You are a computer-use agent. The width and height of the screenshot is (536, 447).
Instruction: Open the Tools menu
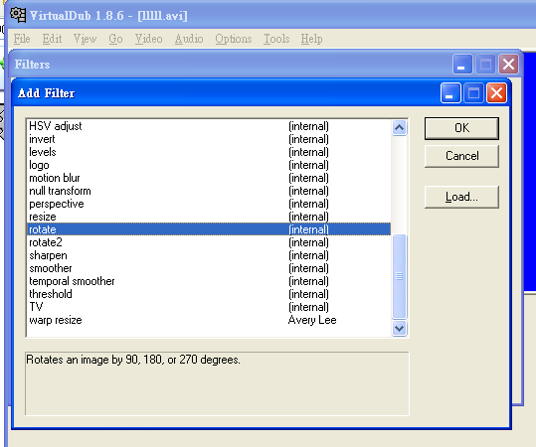point(276,39)
